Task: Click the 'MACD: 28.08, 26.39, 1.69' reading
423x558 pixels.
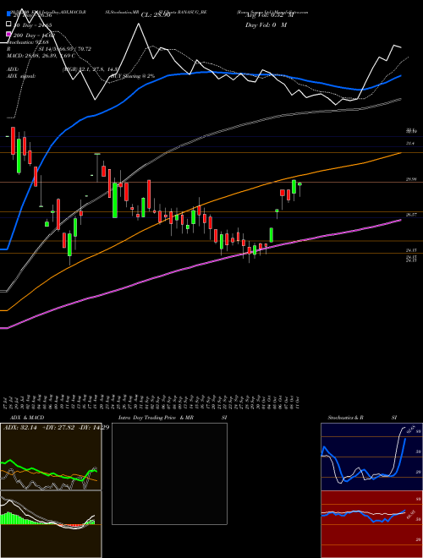Action: tap(41, 56)
